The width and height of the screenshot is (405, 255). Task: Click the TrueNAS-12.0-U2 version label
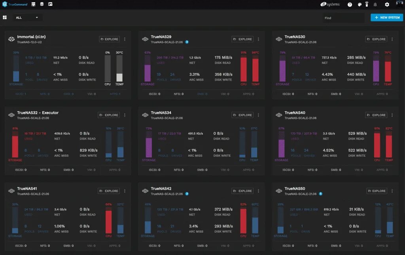pos(29,42)
